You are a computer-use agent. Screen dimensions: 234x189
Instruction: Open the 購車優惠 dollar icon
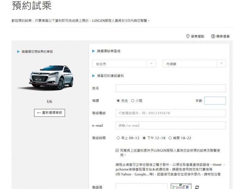pos(213,36)
